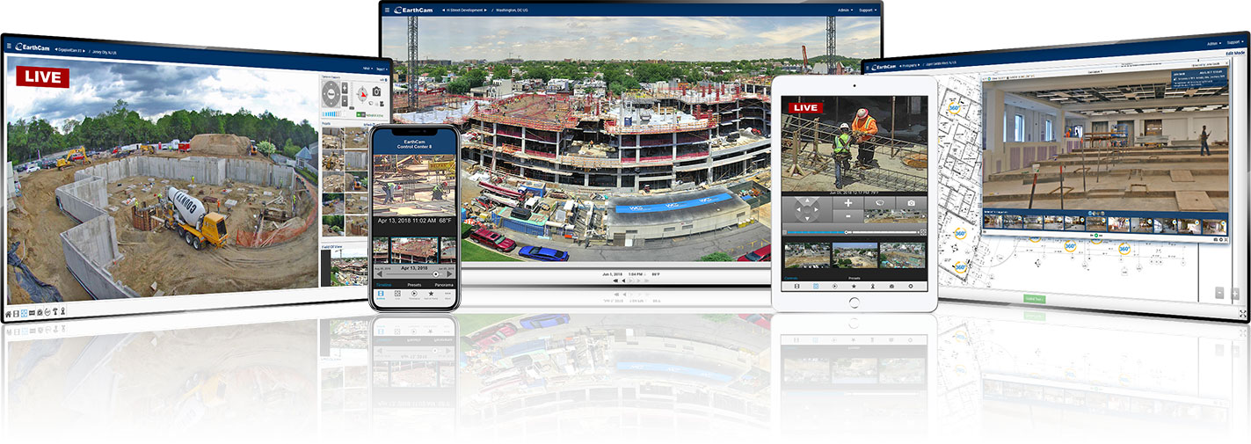Click the EarthCam logo on the left monitor
This screenshot has height=444, width=1251.
tap(32, 47)
